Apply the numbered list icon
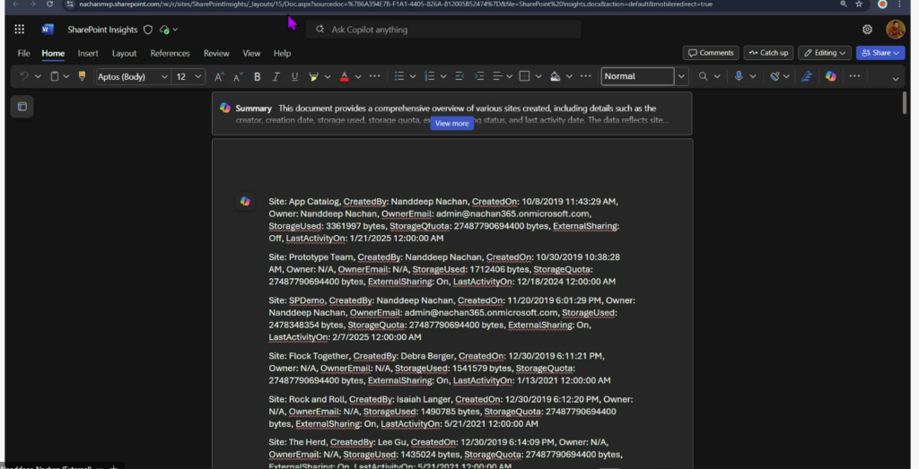This screenshot has height=469, width=919. [x=430, y=76]
